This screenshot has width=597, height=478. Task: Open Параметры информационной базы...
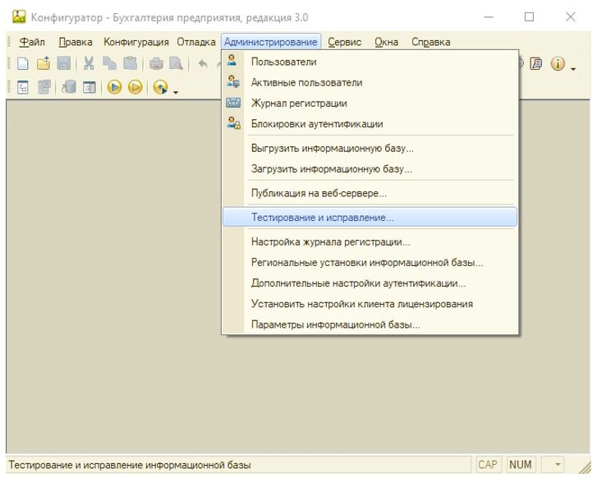tap(370, 324)
